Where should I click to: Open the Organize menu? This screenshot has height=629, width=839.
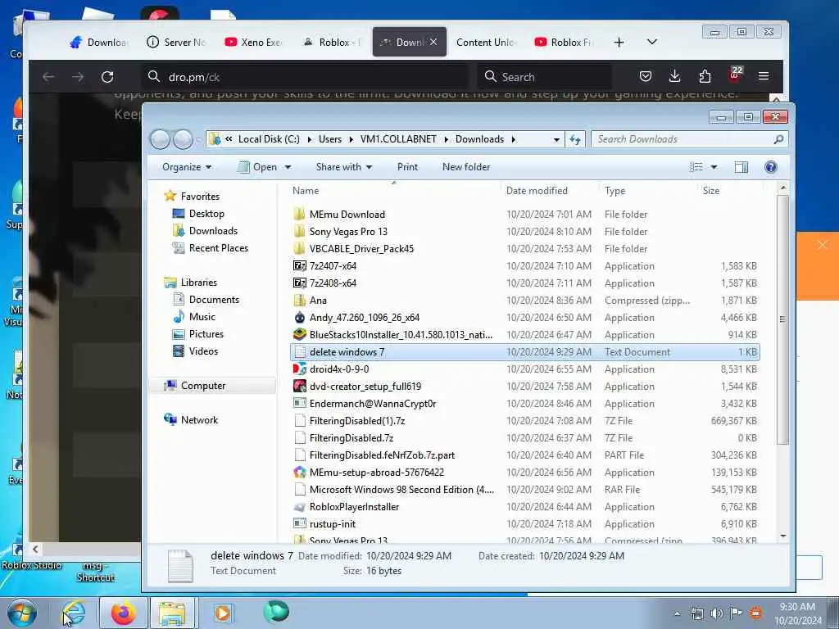pyautogui.click(x=187, y=167)
